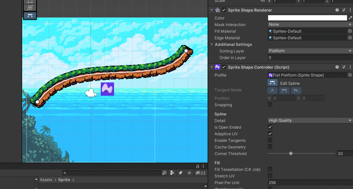Screen dimensions: 353x189
Task: Enable the Snapping checkbox
Action: pos(270,105)
